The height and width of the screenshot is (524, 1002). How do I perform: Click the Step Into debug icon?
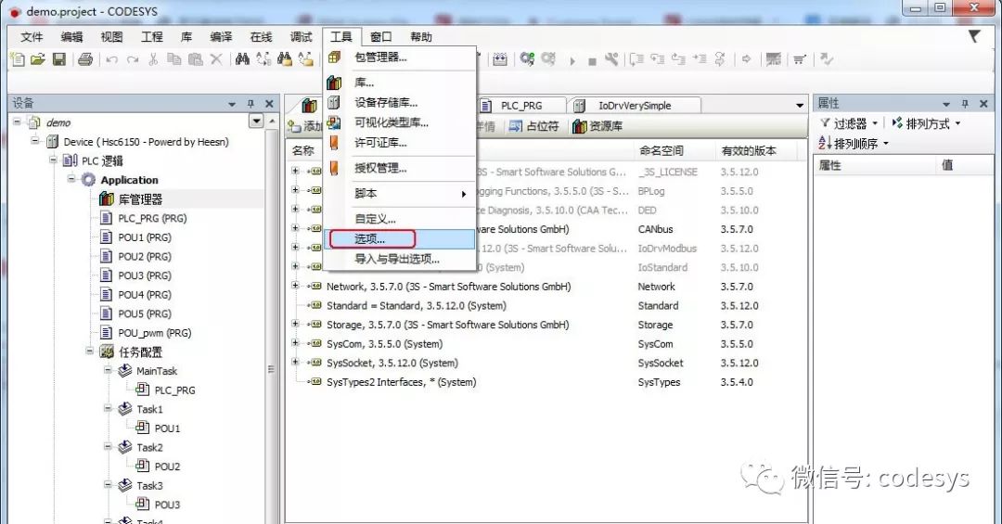point(658,59)
